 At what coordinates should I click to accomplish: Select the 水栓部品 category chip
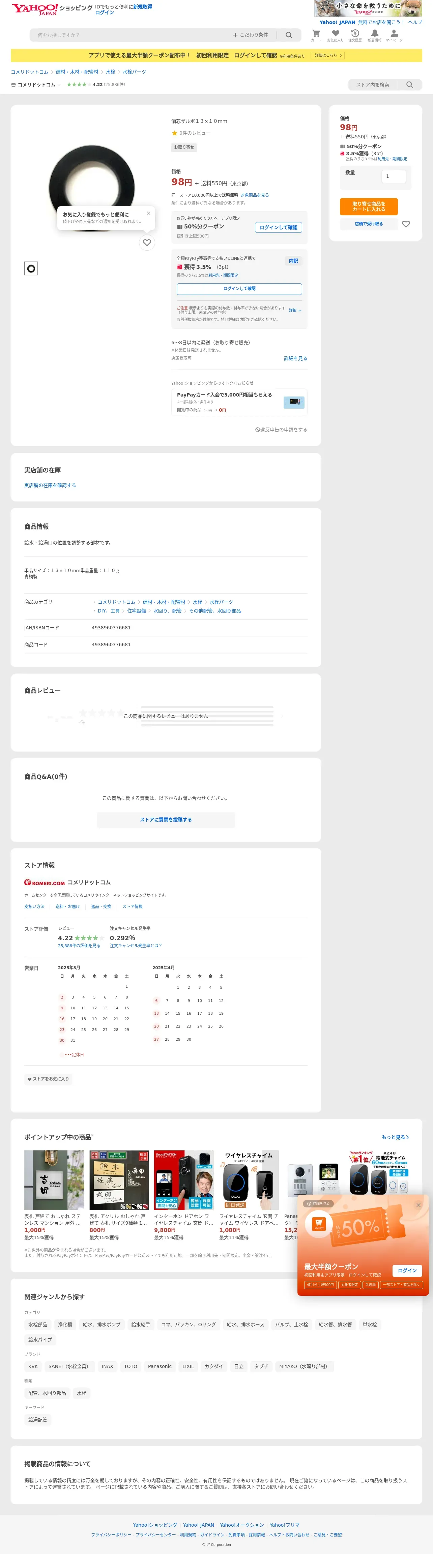[x=37, y=1325]
